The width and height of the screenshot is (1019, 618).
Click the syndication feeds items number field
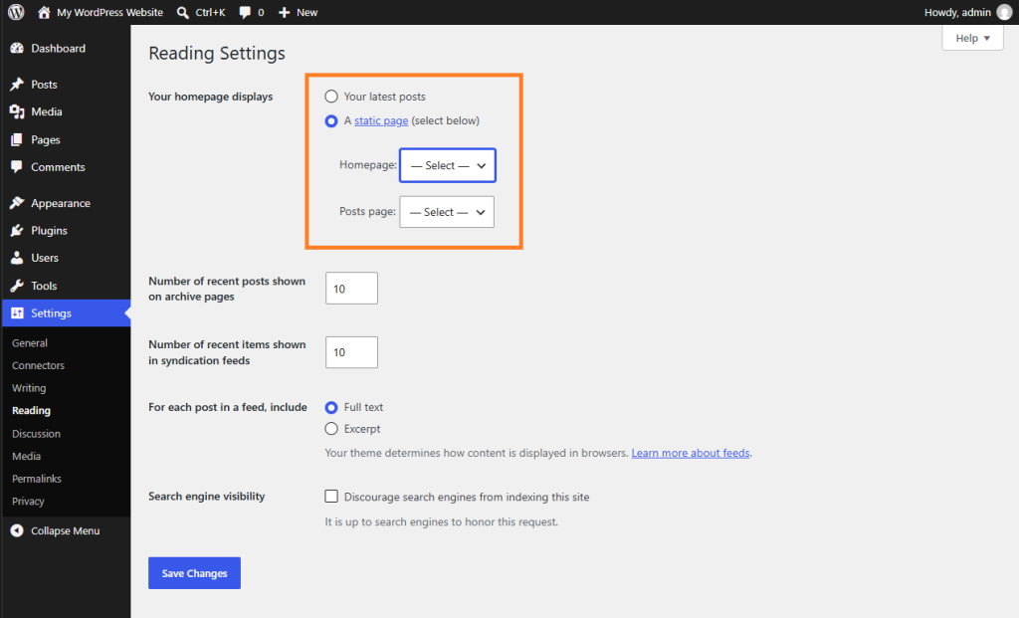351,352
